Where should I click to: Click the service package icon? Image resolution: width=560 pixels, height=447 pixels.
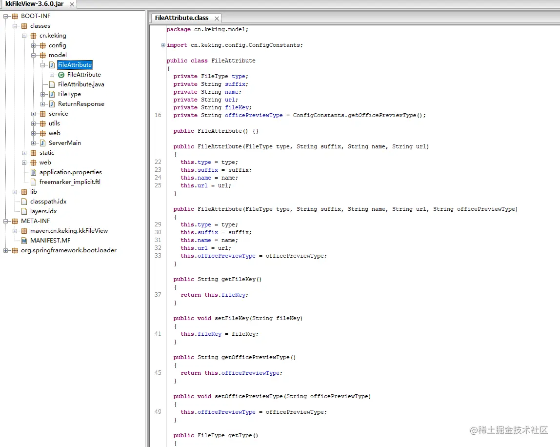(x=43, y=114)
